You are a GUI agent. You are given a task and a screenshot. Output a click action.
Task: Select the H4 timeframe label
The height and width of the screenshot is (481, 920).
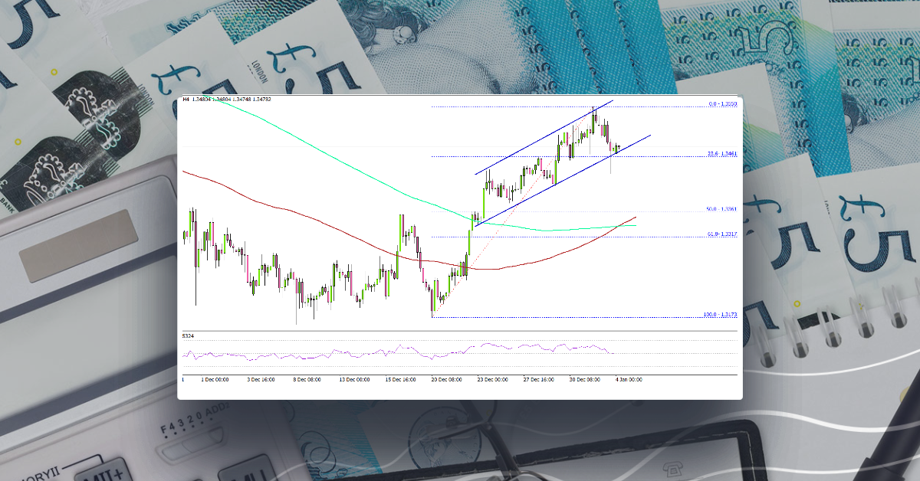(185, 100)
